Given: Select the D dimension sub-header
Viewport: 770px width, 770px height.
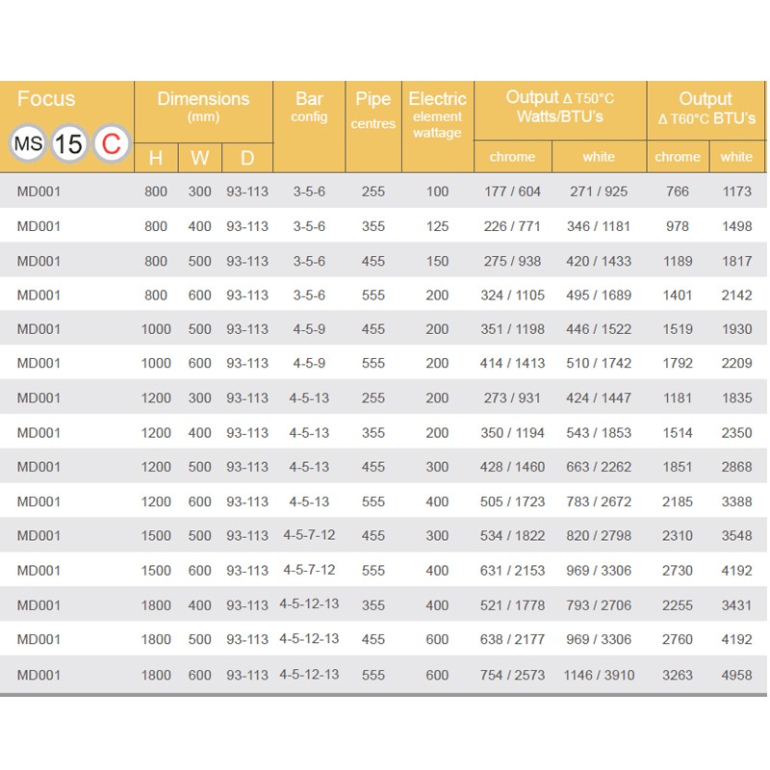Looking at the screenshot, I should tap(247, 158).
